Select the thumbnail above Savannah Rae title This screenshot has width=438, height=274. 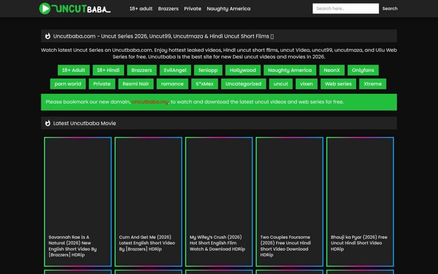(78, 185)
